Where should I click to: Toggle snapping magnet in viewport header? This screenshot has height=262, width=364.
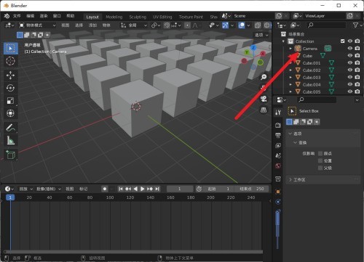pos(167,25)
